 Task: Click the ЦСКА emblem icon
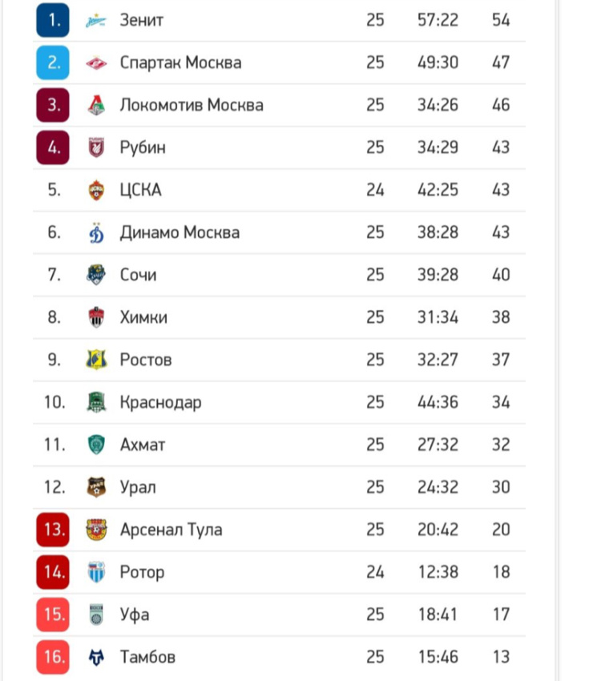96,190
